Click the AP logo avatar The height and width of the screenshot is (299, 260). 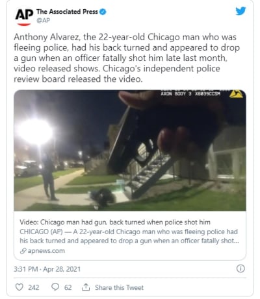tap(24, 17)
